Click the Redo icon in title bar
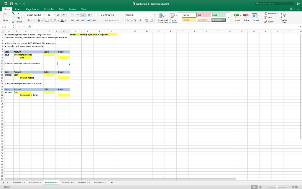 [24, 4]
